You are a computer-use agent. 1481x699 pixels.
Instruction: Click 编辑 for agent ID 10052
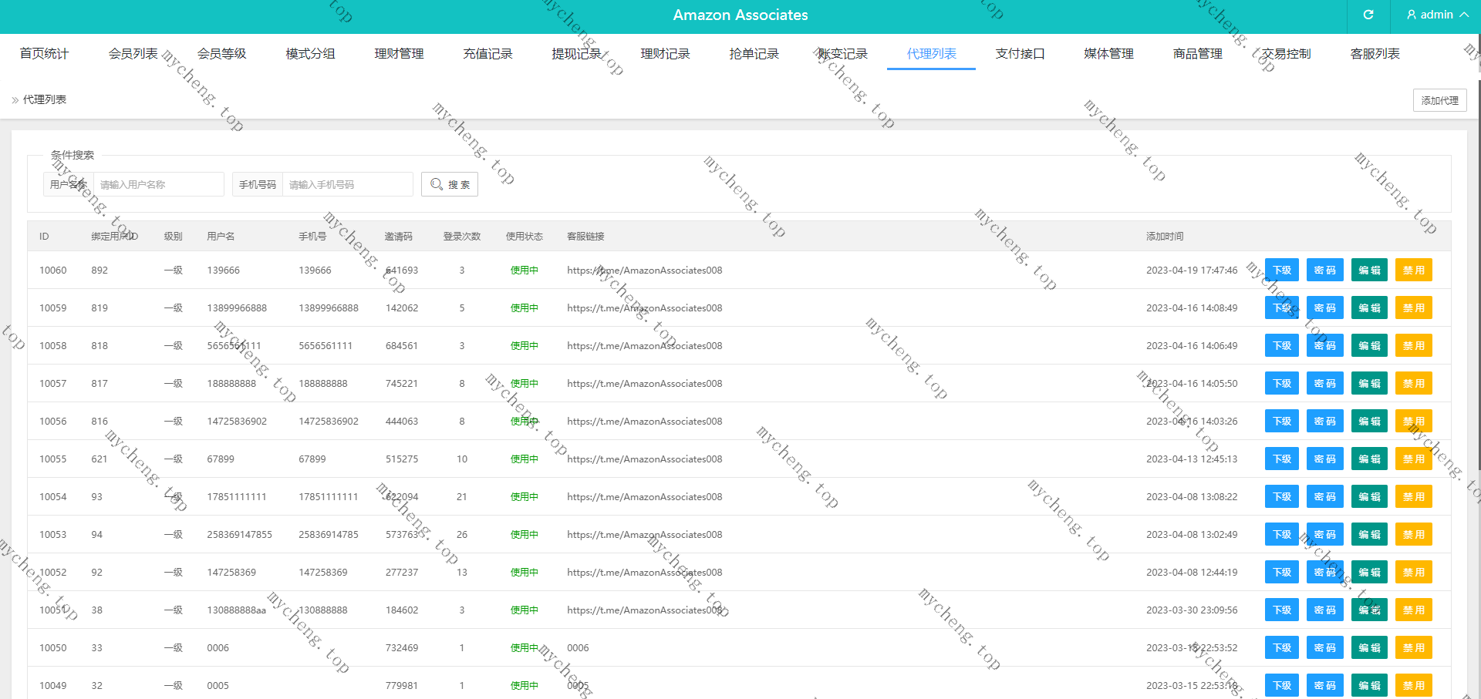click(x=1369, y=572)
